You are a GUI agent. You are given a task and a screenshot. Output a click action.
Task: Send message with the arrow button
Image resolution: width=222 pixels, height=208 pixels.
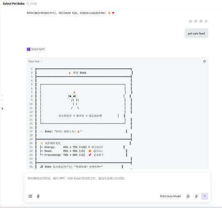click(x=205, y=196)
